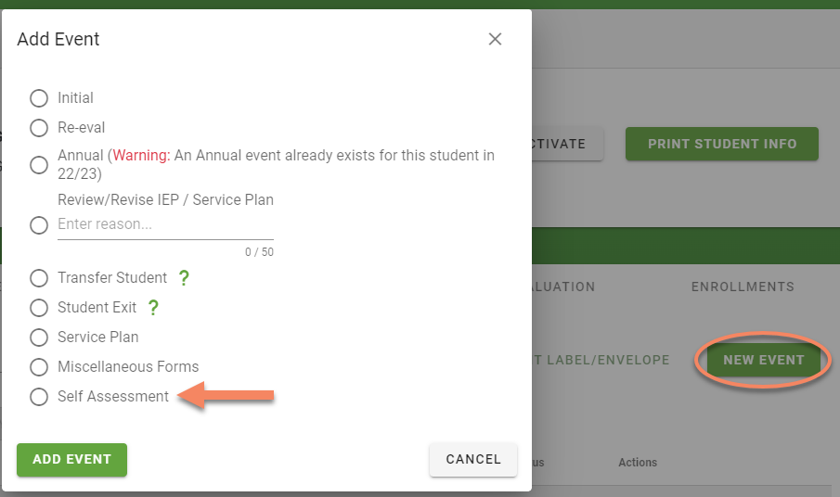Cancel the Add Event dialog
Screen dimensions: 840x497
[473, 459]
